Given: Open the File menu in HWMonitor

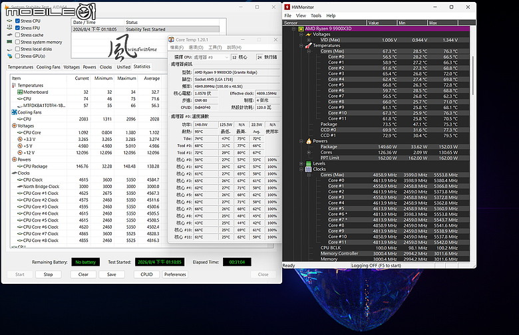Looking at the screenshot, I should pos(288,15).
